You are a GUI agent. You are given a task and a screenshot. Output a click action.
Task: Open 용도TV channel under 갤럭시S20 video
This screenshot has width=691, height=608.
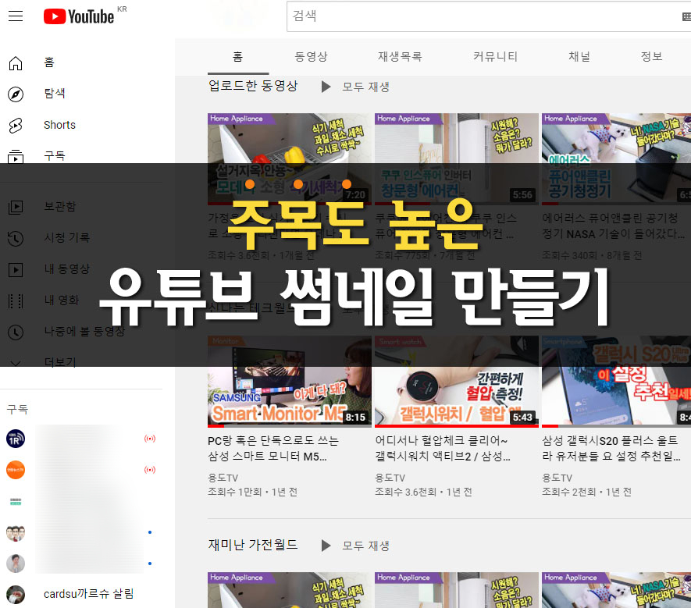[557, 478]
